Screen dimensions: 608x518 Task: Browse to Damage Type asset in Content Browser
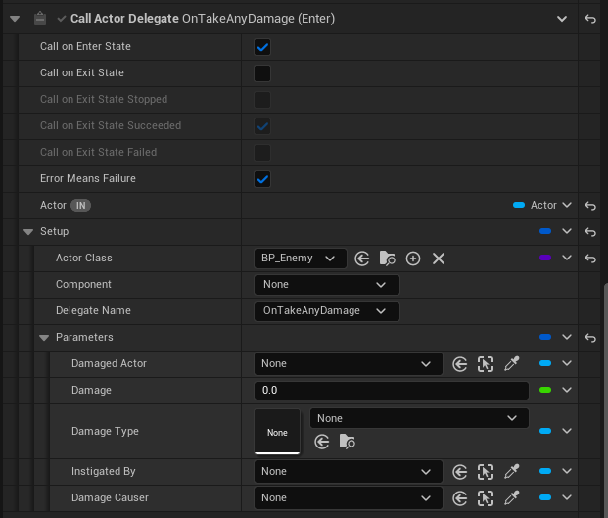point(347,442)
